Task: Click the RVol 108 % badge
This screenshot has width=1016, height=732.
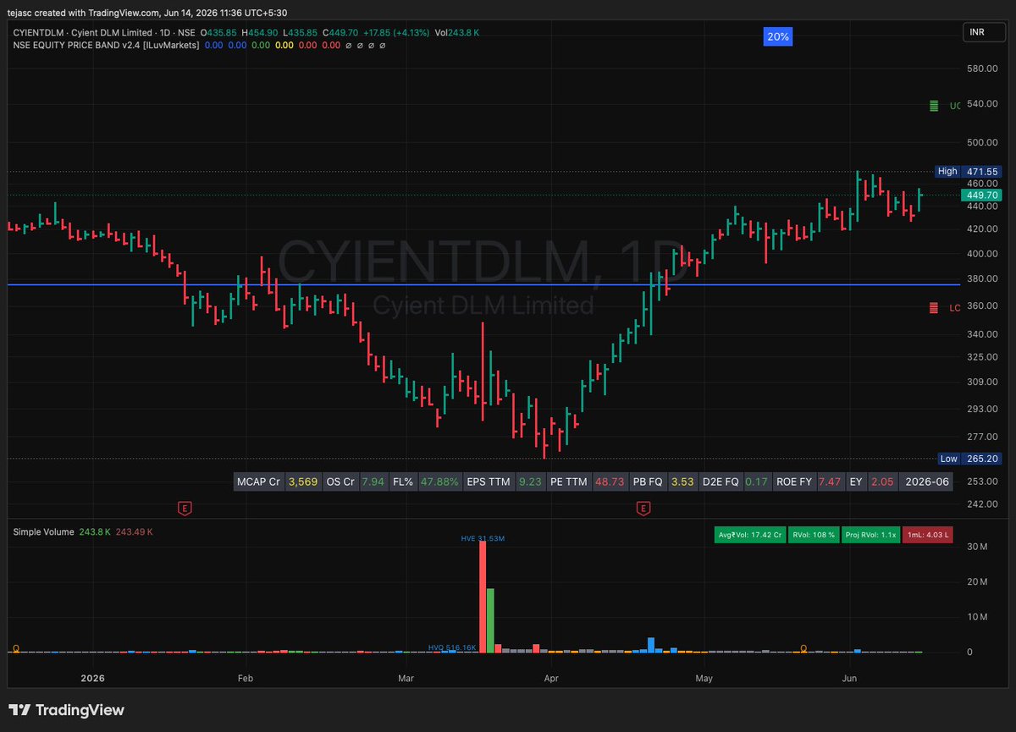Action: pos(812,535)
